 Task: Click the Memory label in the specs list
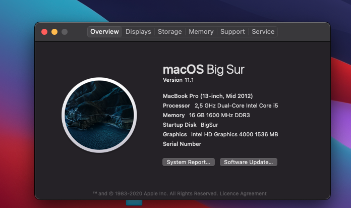tap(173, 115)
